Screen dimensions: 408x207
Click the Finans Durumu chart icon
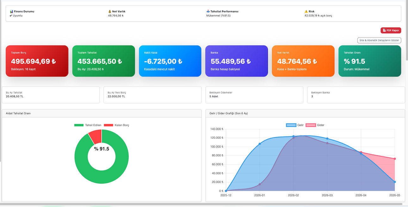(x=11, y=11)
